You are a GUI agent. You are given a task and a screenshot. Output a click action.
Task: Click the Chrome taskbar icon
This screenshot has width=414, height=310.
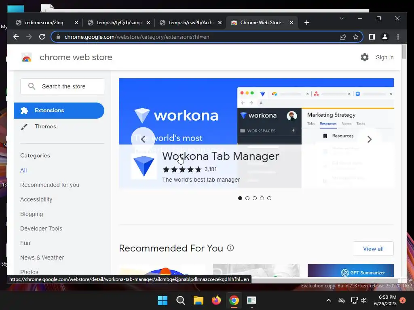(x=234, y=300)
